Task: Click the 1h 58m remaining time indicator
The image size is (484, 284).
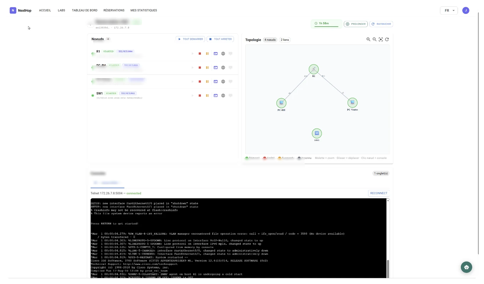Action: pyautogui.click(x=326, y=24)
